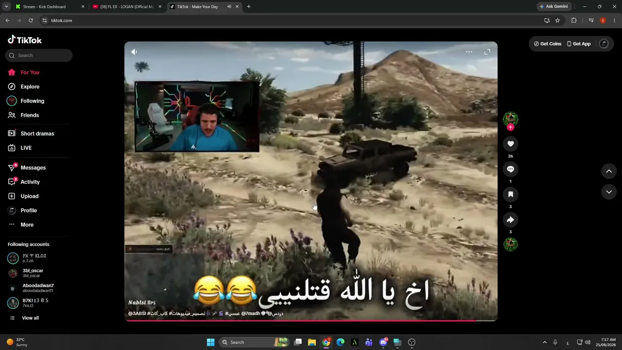Click the Ask Gemini button
Viewport: 622px width, 350px height.
click(x=553, y=7)
